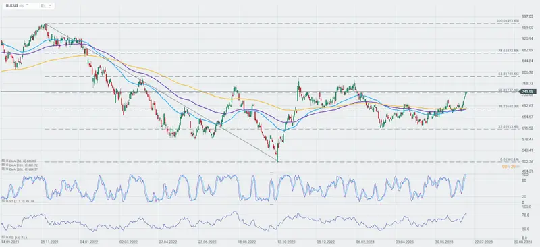Click the 578.47 price axis value
The height and width of the screenshot is (247, 540).
[x=527, y=139]
